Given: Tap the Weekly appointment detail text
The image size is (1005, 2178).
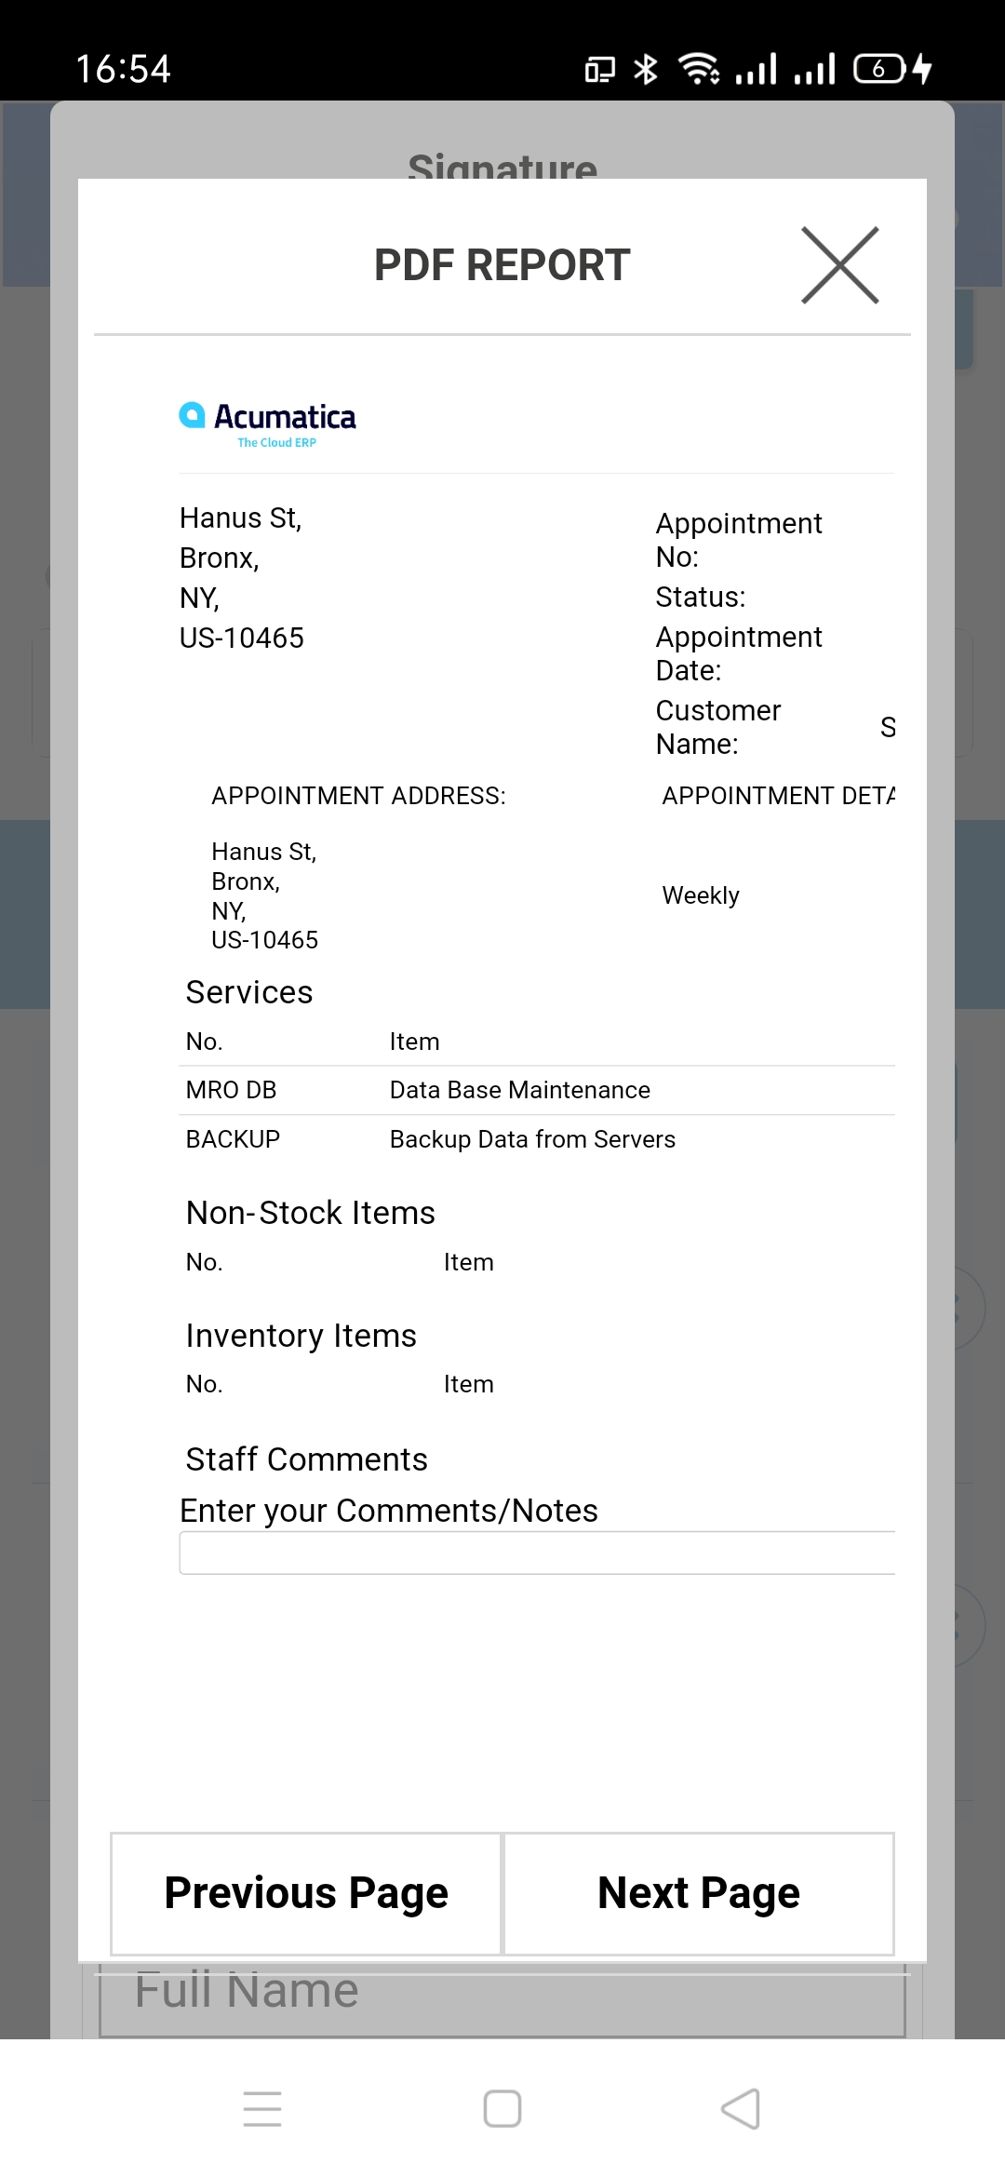Looking at the screenshot, I should click(701, 895).
